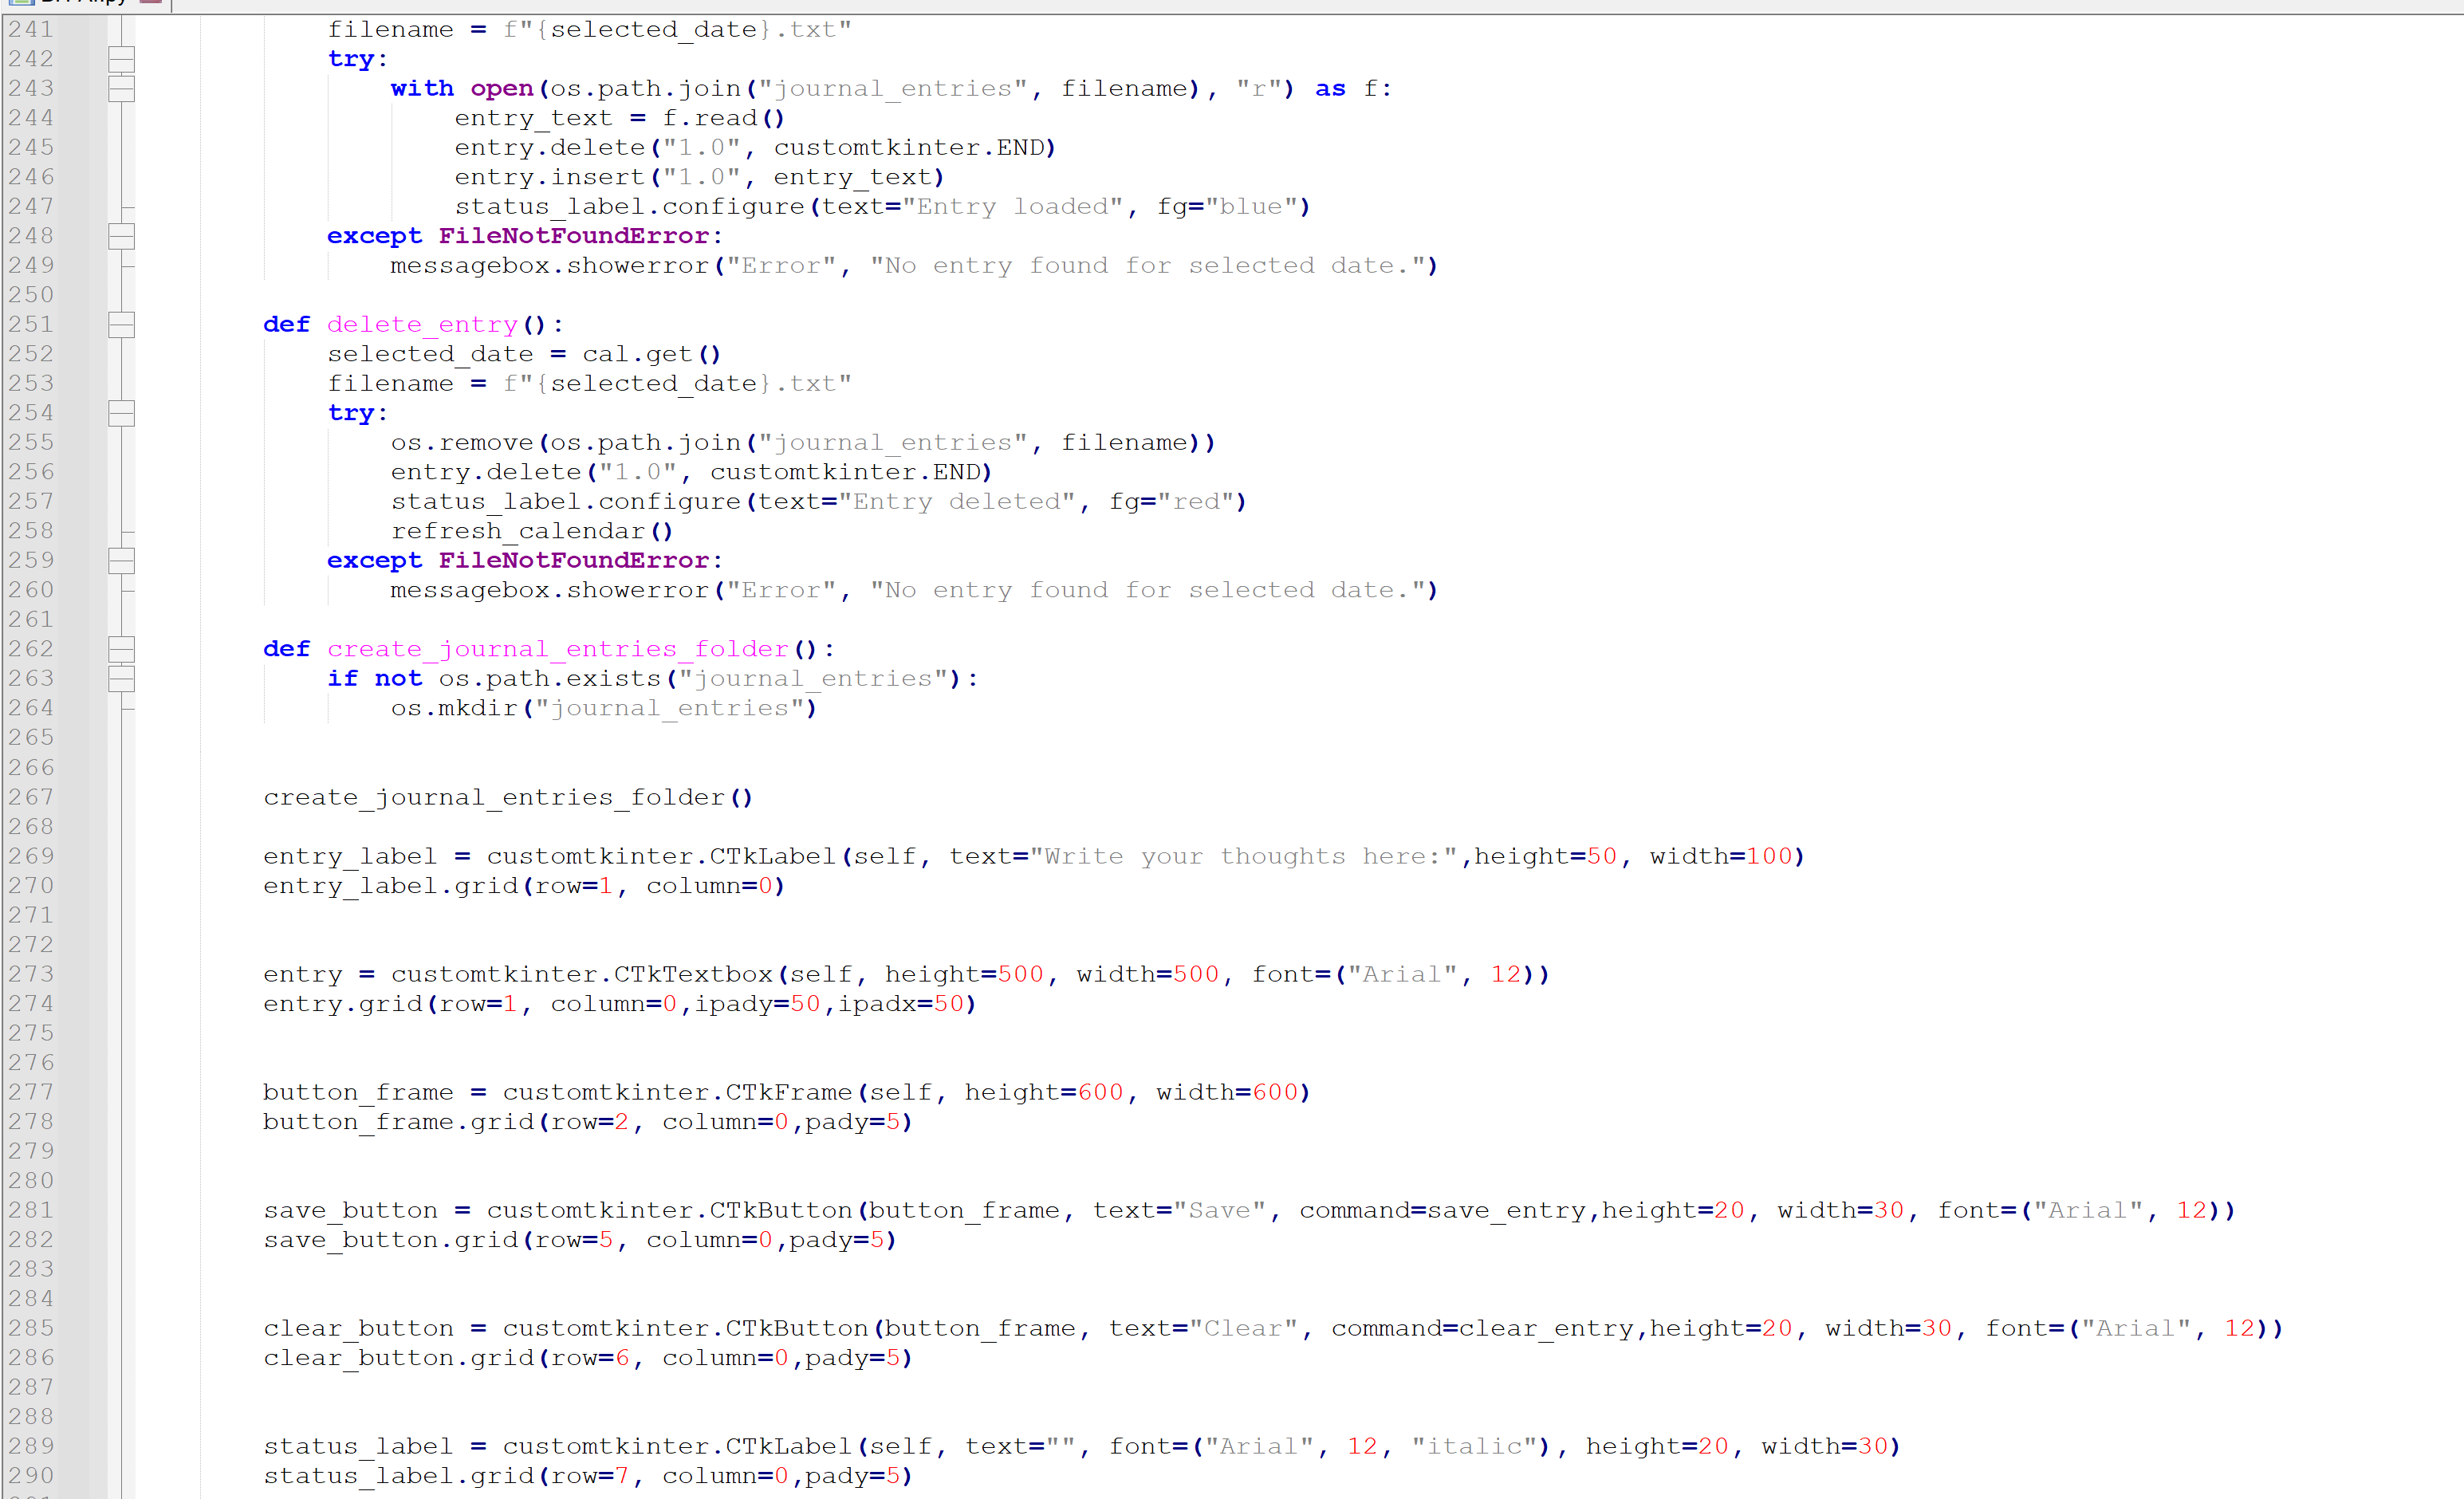
Task: Collapse the create_journal_entries_folder function fold marker
Action: click(121, 649)
